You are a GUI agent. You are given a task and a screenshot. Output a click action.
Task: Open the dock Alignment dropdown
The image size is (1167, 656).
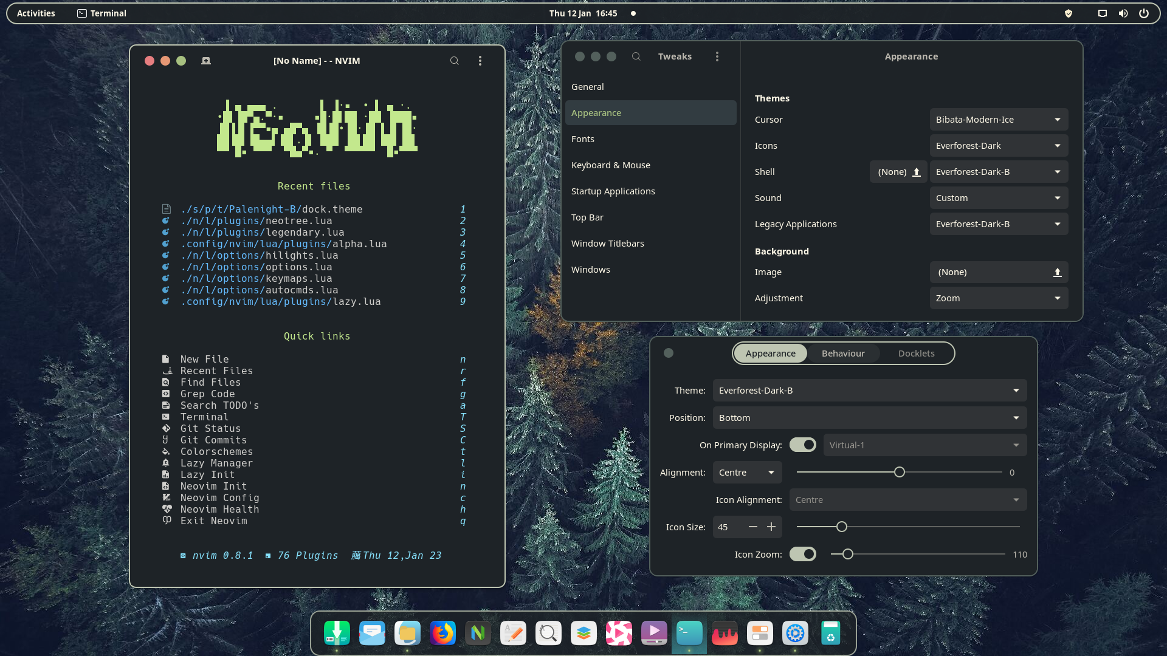point(747,473)
